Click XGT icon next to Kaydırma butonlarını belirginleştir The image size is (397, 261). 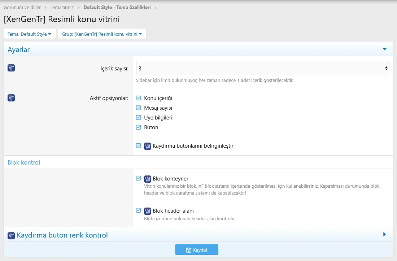pos(148,146)
